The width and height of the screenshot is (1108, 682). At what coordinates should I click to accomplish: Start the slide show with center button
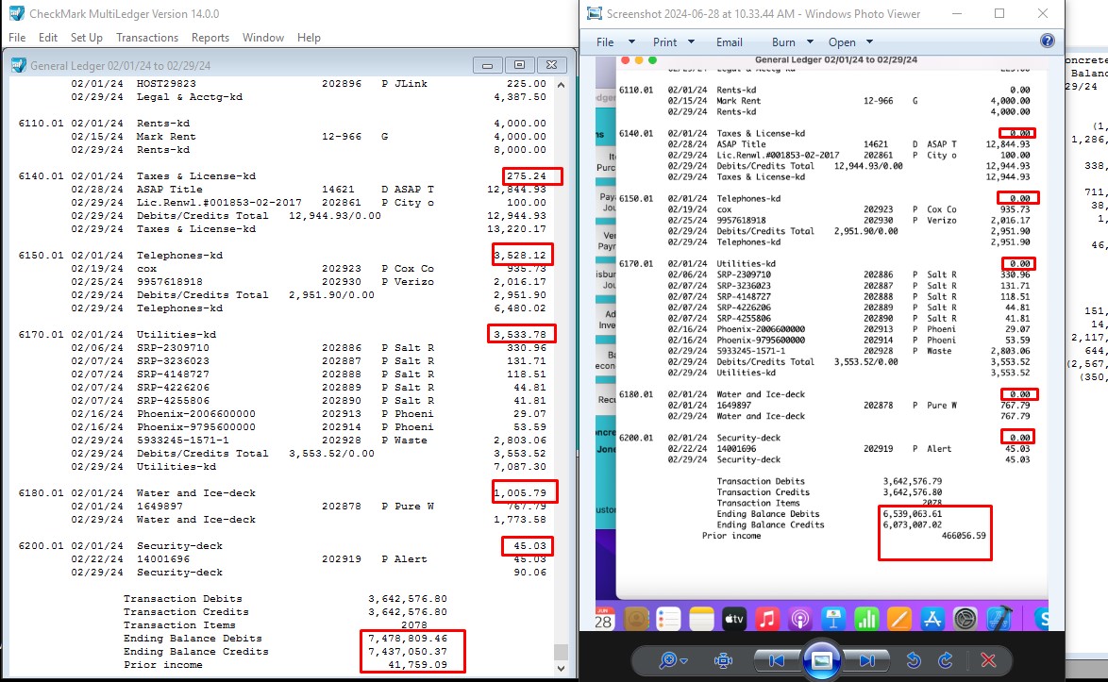822,659
